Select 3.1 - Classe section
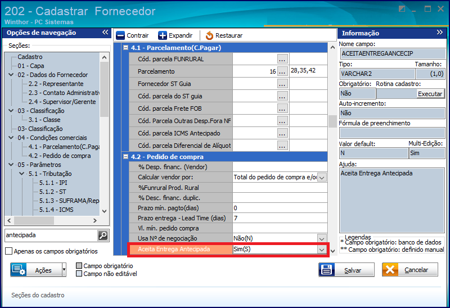Image resolution: width=450 pixels, height=308 pixels. tap(44, 120)
